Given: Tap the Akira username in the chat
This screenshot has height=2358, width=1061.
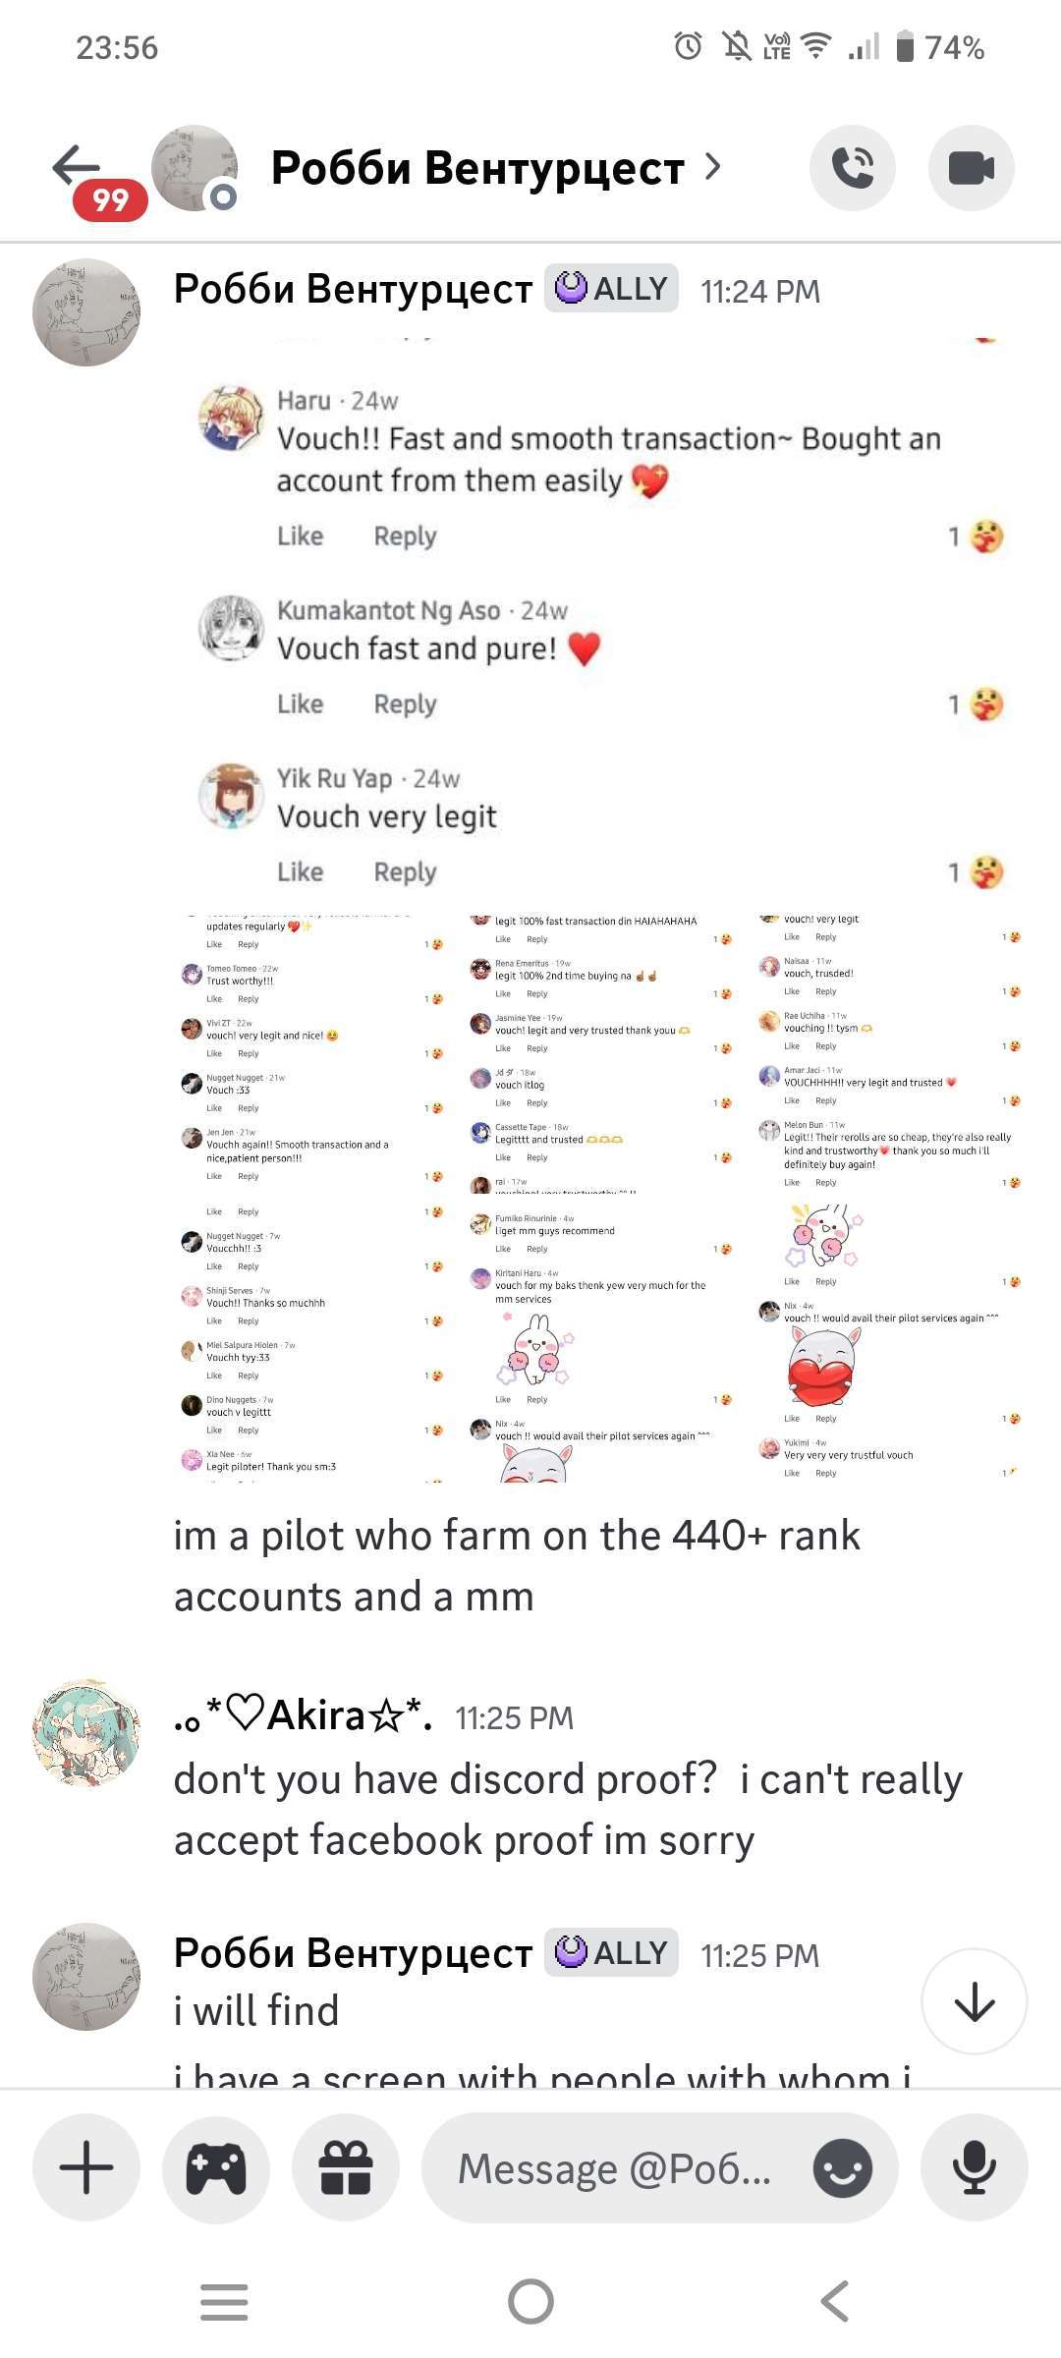Looking at the screenshot, I should pos(304,1715).
